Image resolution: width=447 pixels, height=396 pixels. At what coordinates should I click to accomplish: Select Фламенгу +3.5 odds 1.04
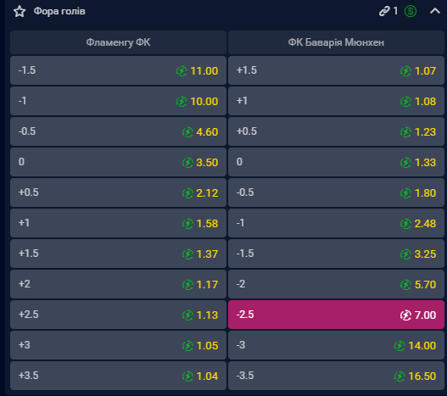click(x=118, y=376)
